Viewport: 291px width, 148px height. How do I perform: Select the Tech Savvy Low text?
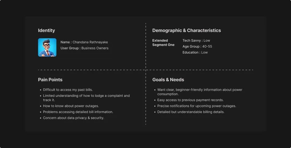pyautogui.click(x=196, y=40)
